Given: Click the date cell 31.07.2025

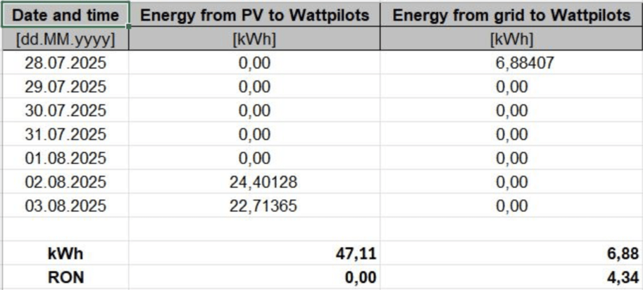Looking at the screenshot, I should (65, 134).
